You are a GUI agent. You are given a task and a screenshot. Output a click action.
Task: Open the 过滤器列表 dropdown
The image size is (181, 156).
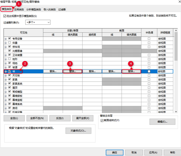coord(38,22)
